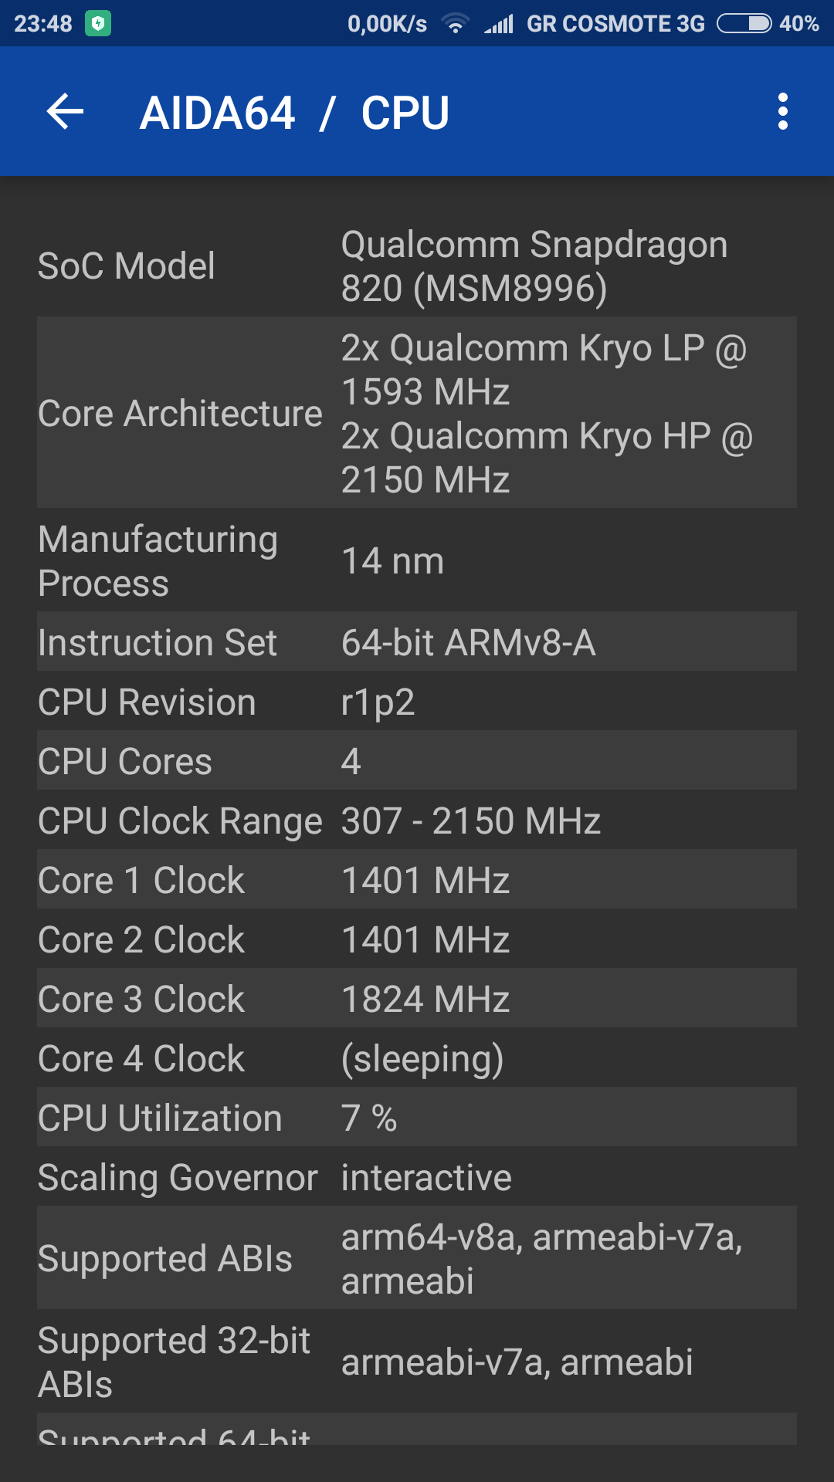Screen dimensions: 834x1482
Task: Tap the Core 3 Clock row
Action: 417,999
